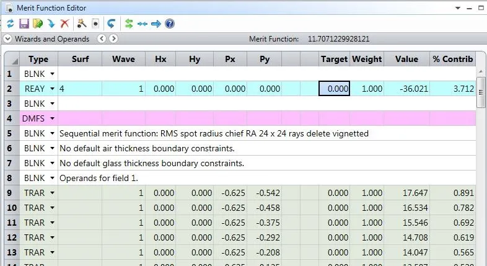487x266 pixels.
Task: Expand the Wizards and Operands panel
Action: pos(7,39)
